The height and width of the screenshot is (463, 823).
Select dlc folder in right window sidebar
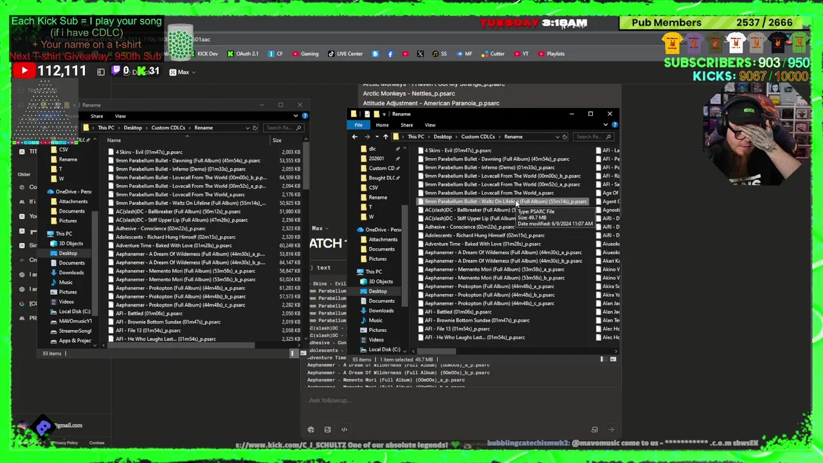tap(372, 149)
